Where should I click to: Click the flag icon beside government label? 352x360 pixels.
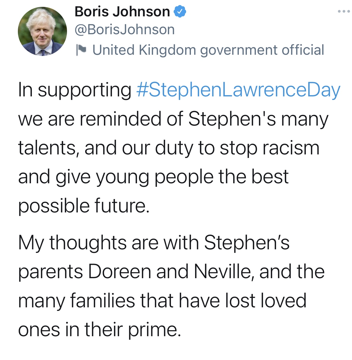click(81, 50)
